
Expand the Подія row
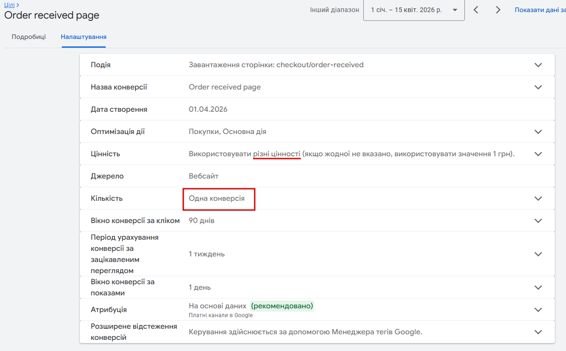538,65
